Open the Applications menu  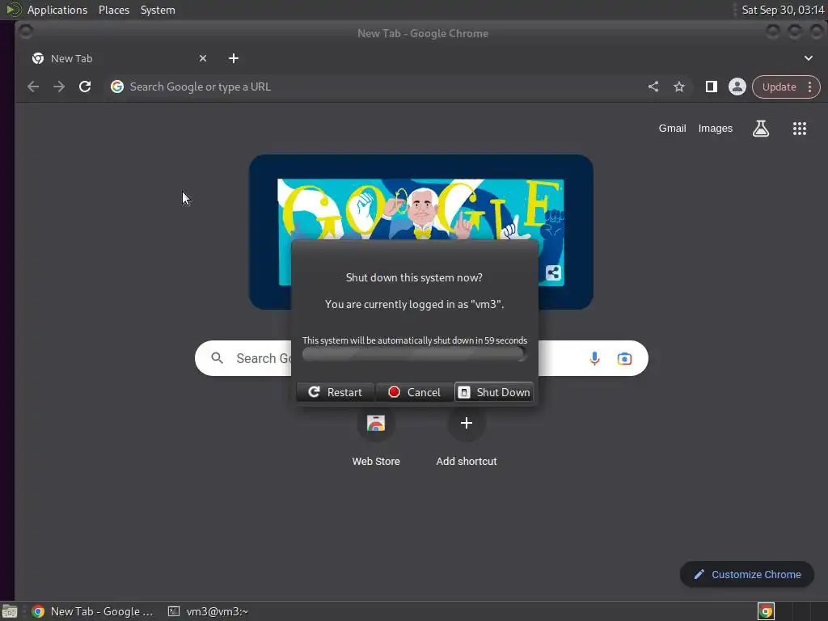(x=57, y=10)
